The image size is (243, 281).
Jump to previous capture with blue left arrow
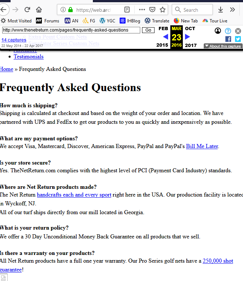click(x=166, y=37)
